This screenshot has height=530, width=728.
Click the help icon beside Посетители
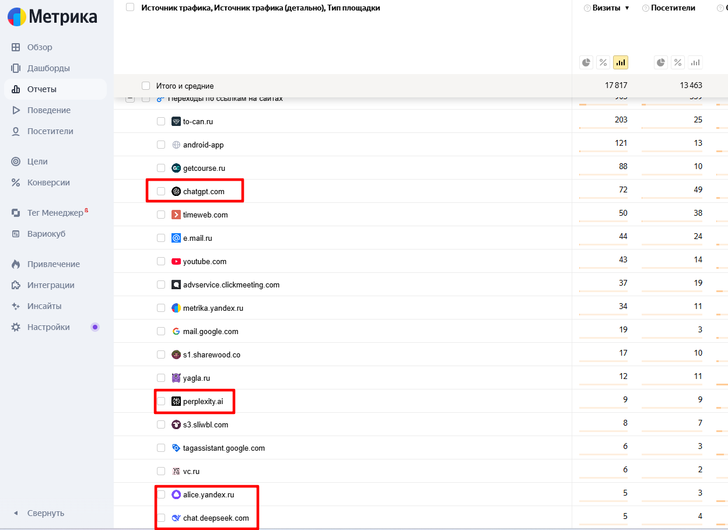[x=645, y=8]
